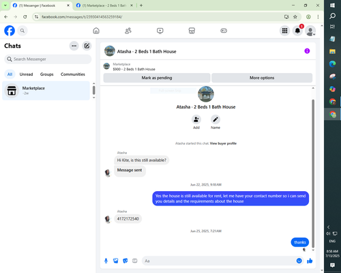Focus the Search Messenger field
This screenshot has width=341, height=273.
click(x=48, y=59)
